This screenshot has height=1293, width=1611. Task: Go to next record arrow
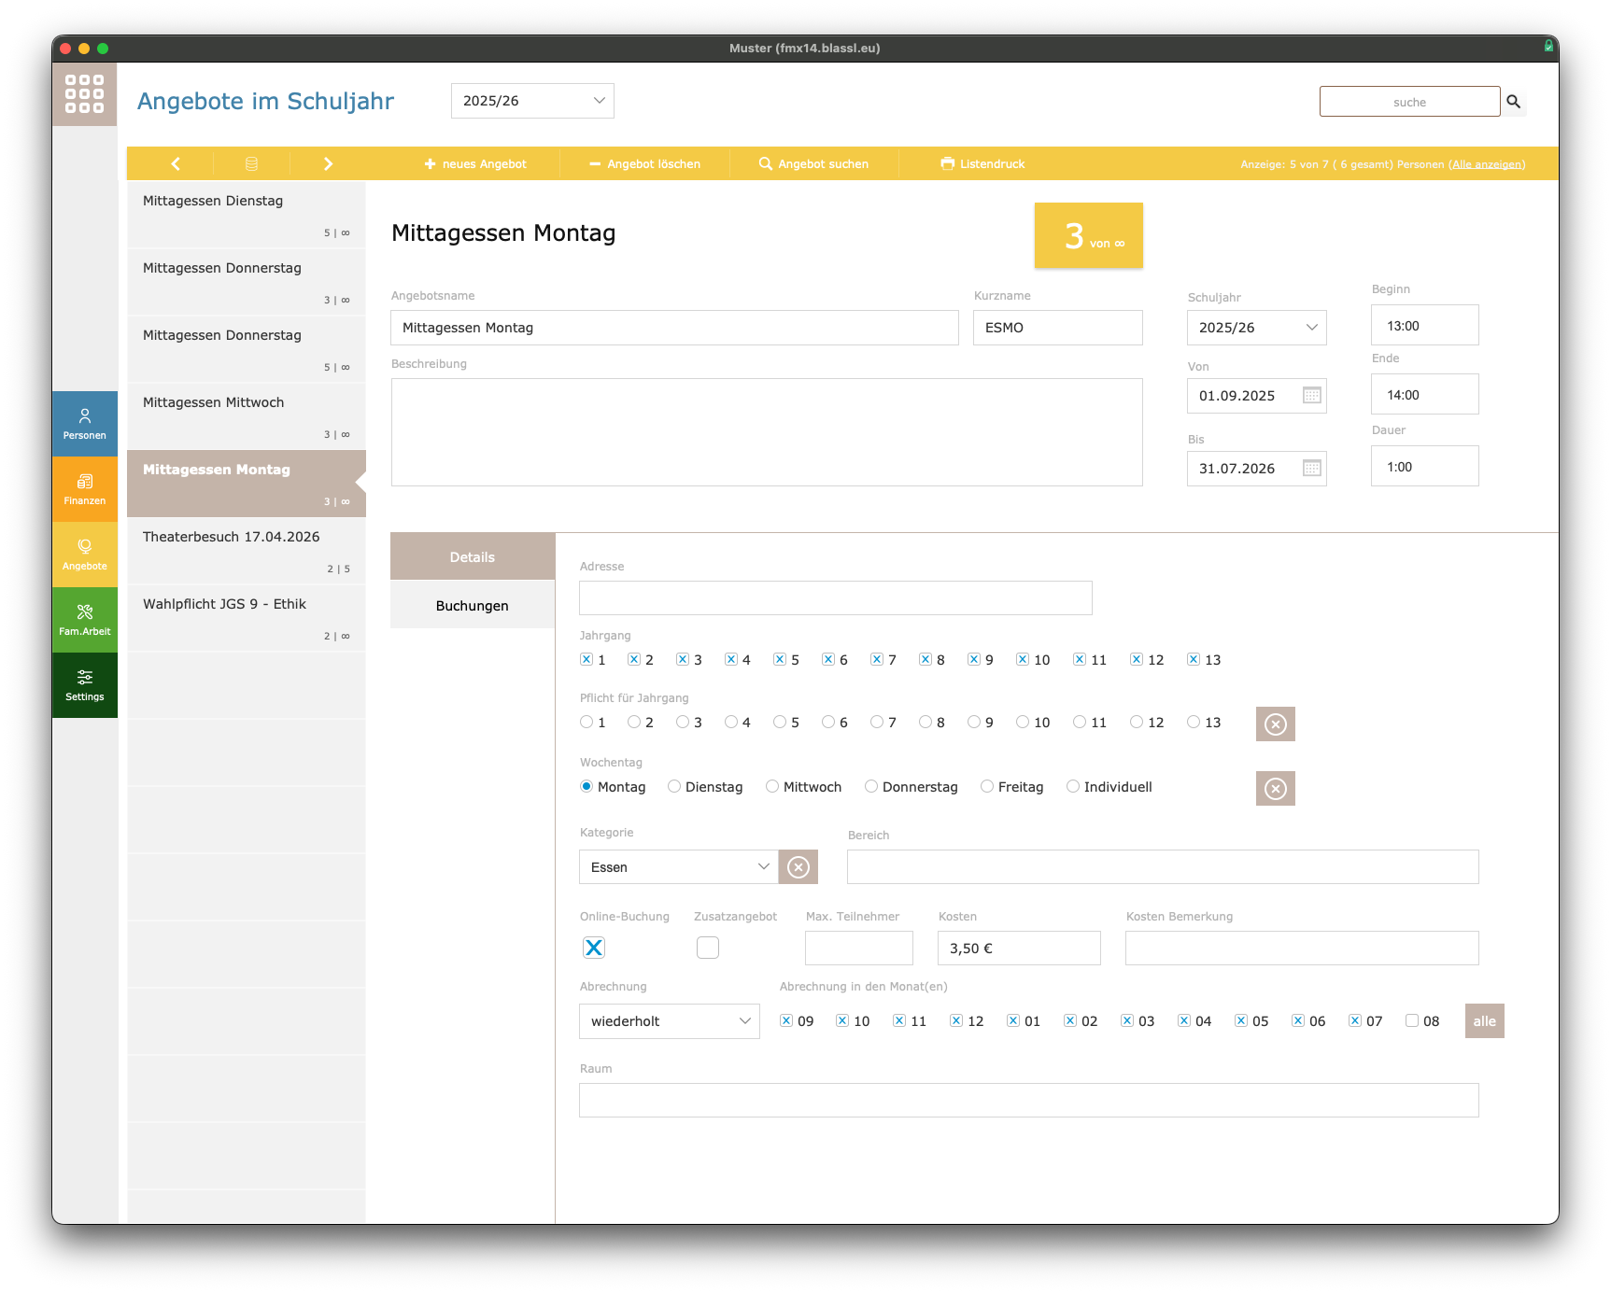(x=328, y=163)
